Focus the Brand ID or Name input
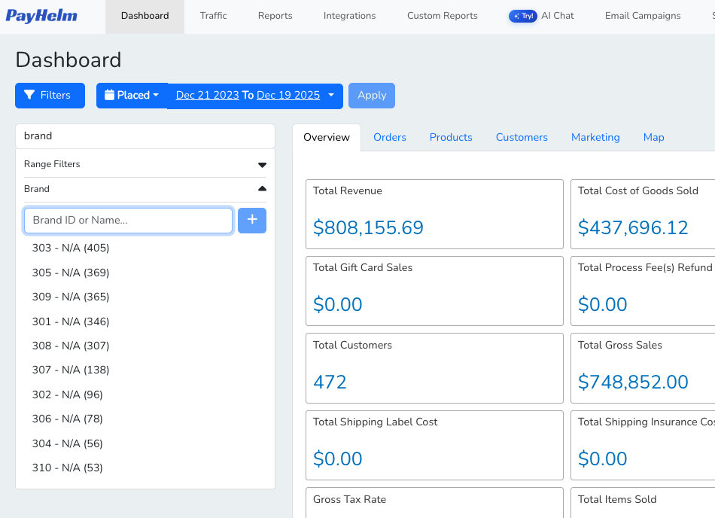The width and height of the screenshot is (715, 518). 128,221
